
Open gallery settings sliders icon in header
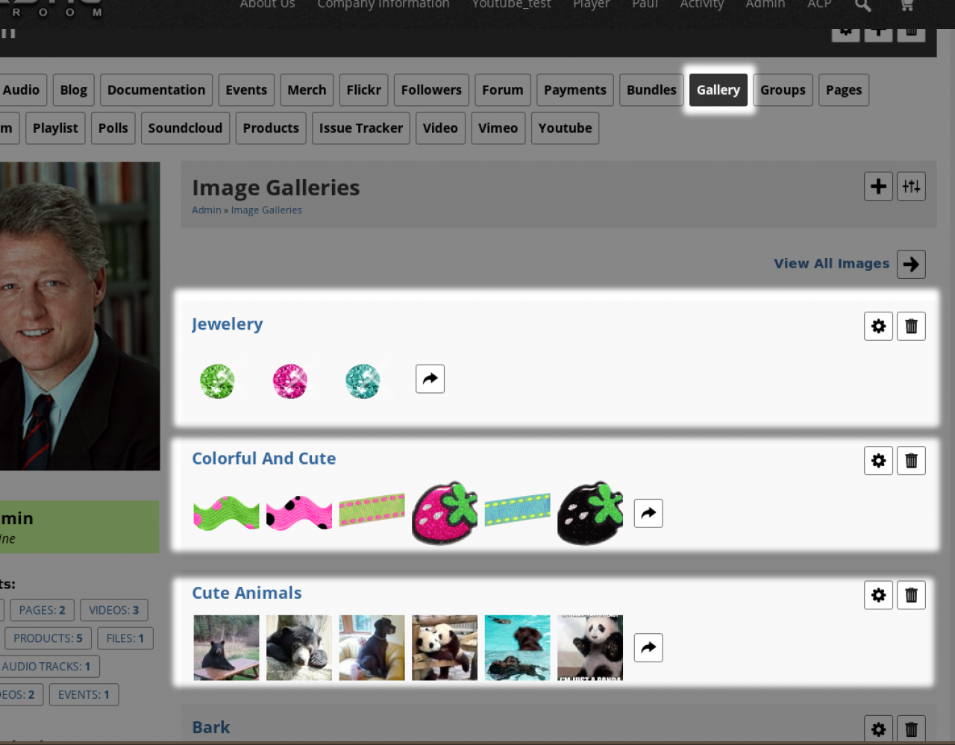[x=911, y=186]
